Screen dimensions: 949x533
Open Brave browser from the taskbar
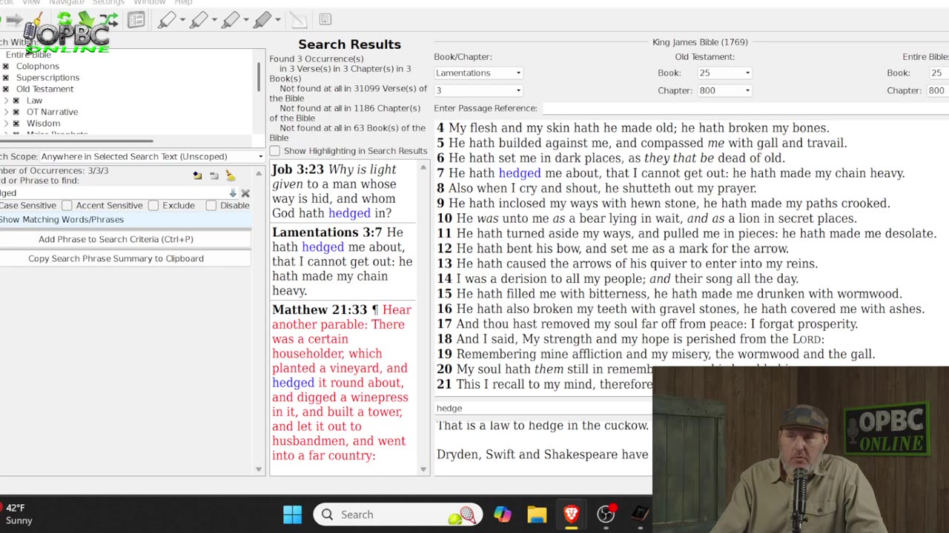571,514
